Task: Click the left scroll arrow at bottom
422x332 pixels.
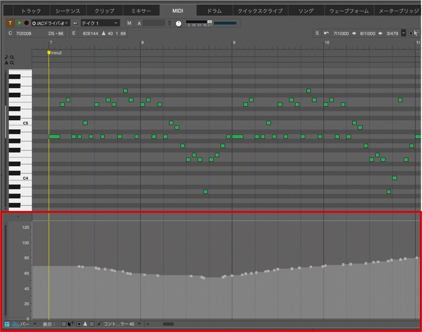Action: click(x=147, y=324)
